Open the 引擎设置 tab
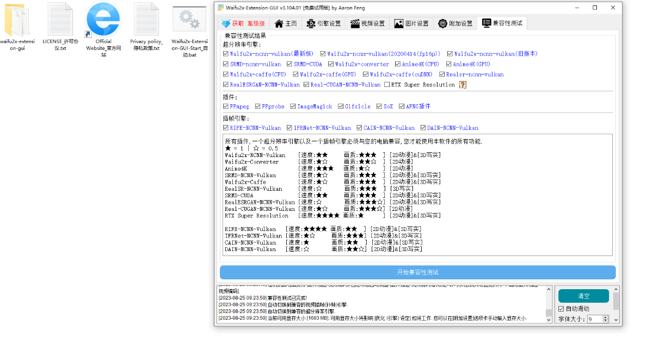This screenshot has height=343, width=653. (x=324, y=23)
